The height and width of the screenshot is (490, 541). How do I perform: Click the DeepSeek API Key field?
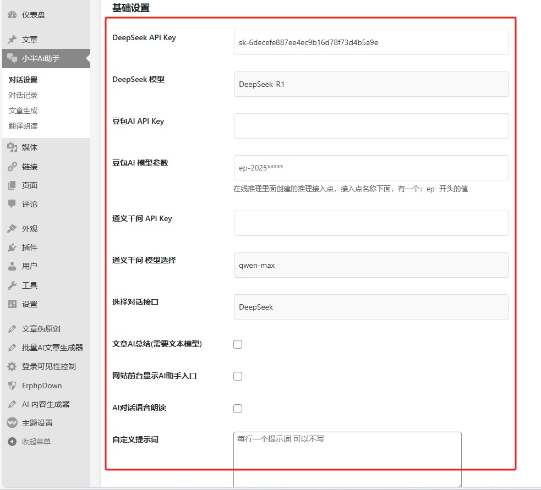pyautogui.click(x=371, y=42)
